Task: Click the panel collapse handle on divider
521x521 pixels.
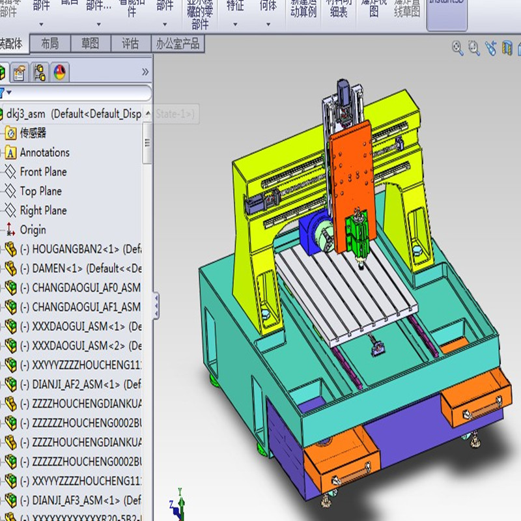Action: 156,305
